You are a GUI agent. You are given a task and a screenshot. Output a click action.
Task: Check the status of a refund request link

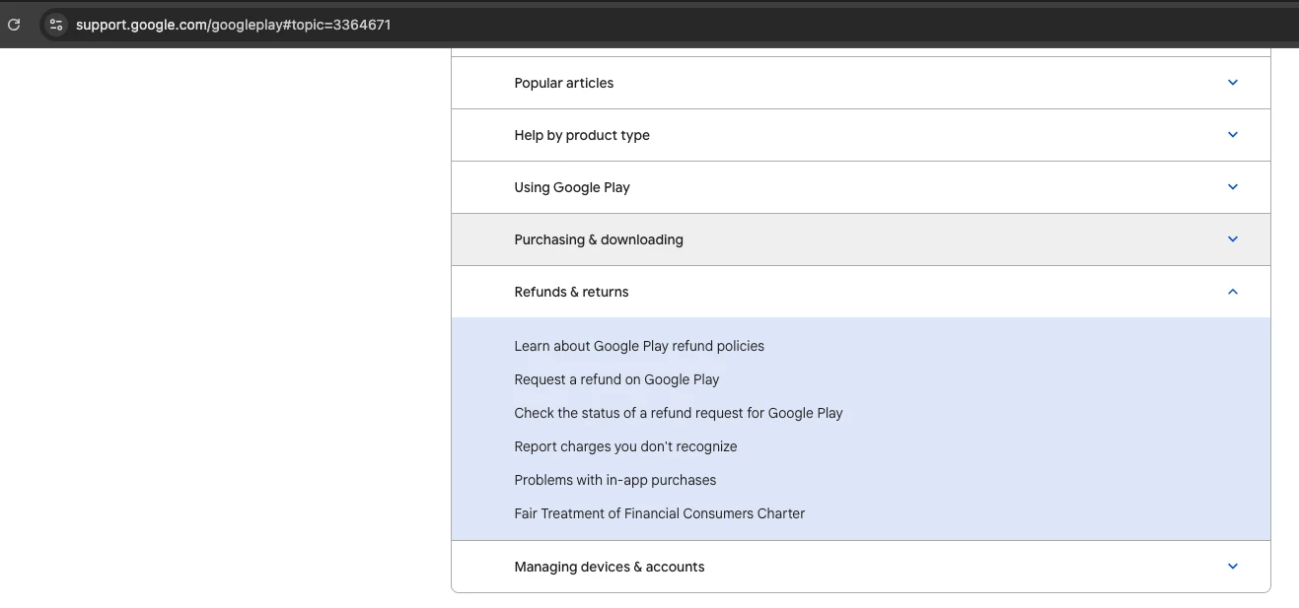pos(679,414)
